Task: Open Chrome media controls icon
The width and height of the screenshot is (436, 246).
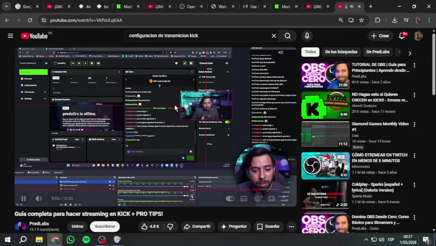Action: pyautogui.click(x=406, y=20)
